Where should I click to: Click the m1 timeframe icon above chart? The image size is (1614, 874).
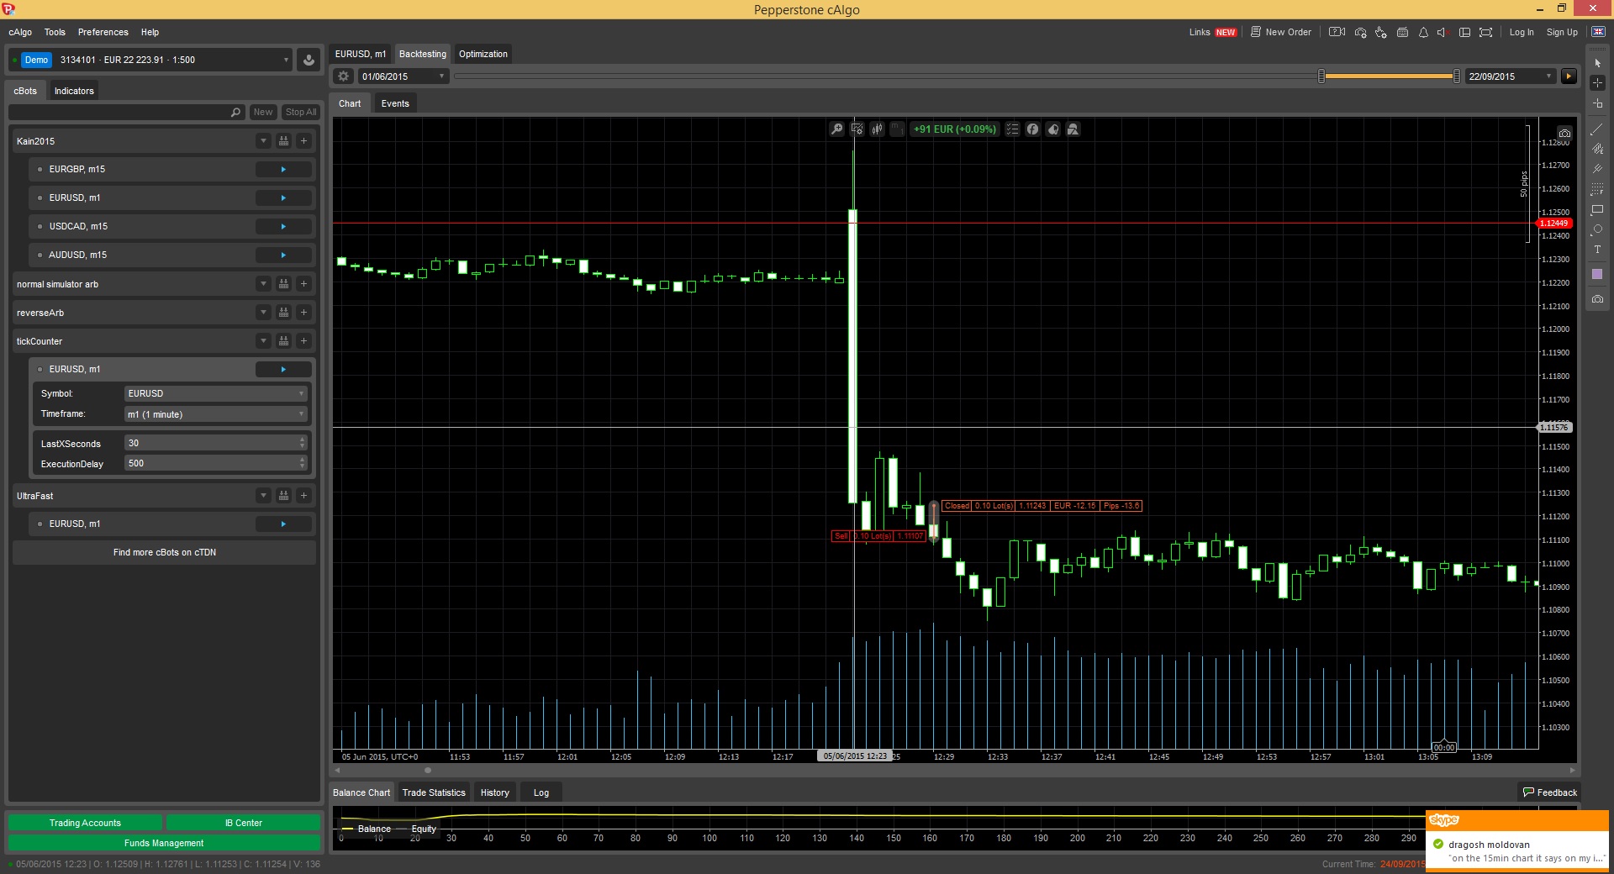click(x=897, y=129)
